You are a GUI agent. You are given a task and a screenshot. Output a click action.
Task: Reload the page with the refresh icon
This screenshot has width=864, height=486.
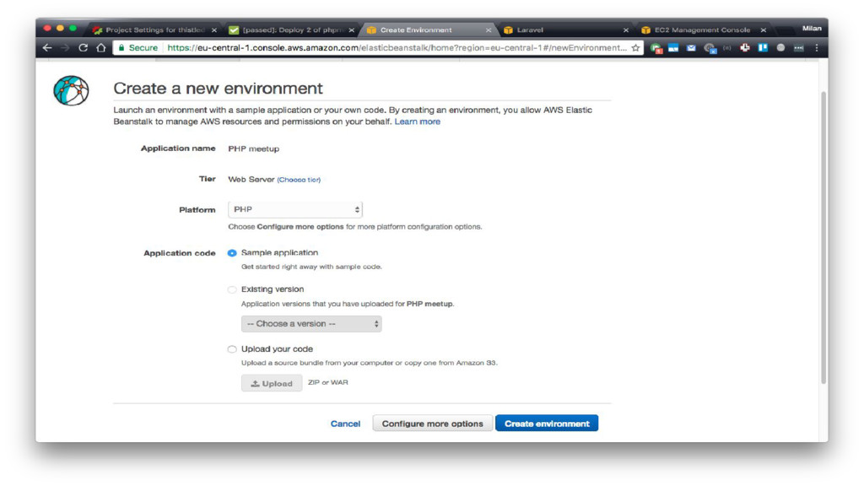[x=84, y=48]
